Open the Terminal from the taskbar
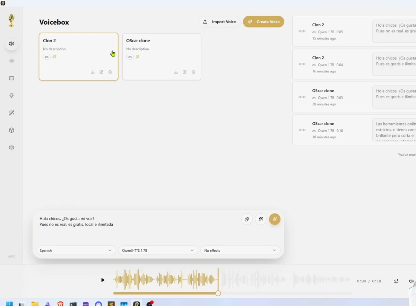This screenshot has height=306, width=416. [73, 304]
